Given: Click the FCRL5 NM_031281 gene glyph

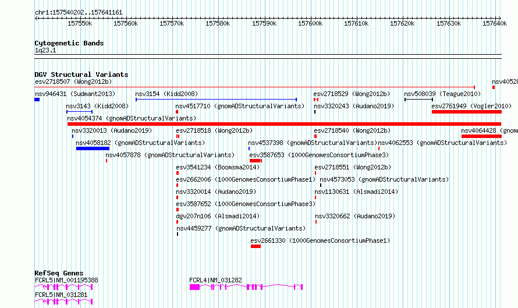Looking at the screenshot, I should click(x=64, y=302).
